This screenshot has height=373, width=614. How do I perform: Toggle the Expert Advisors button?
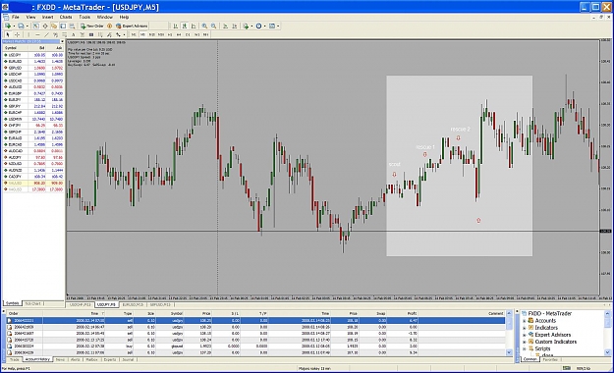pos(132,26)
